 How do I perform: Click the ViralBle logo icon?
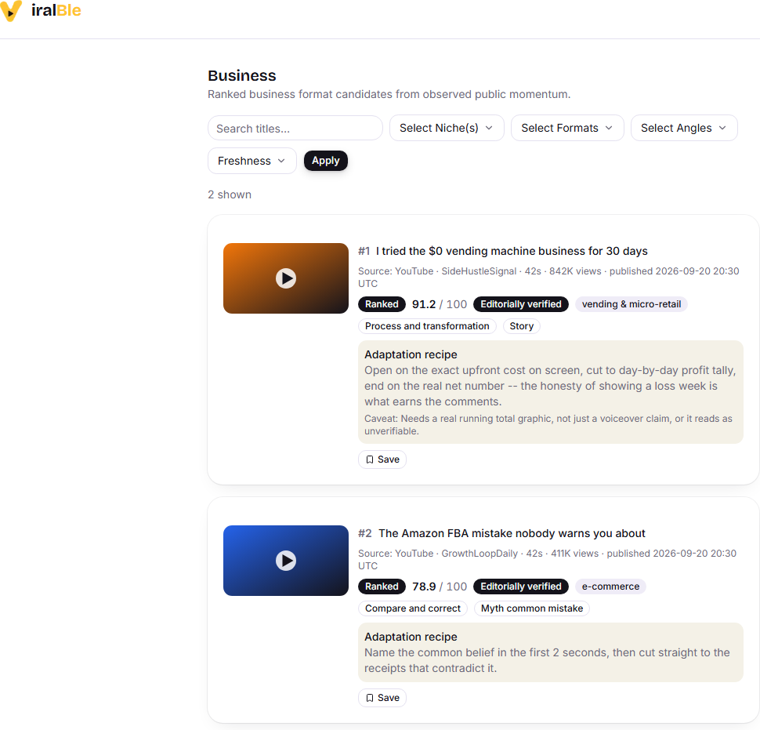[11, 11]
